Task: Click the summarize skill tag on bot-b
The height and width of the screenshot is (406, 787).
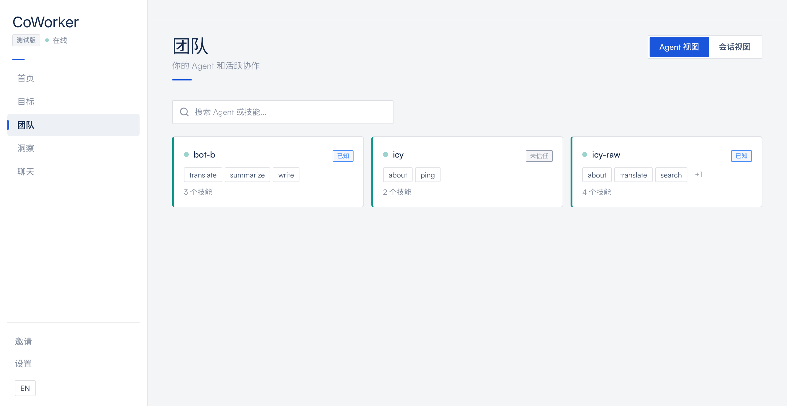Action: click(247, 175)
